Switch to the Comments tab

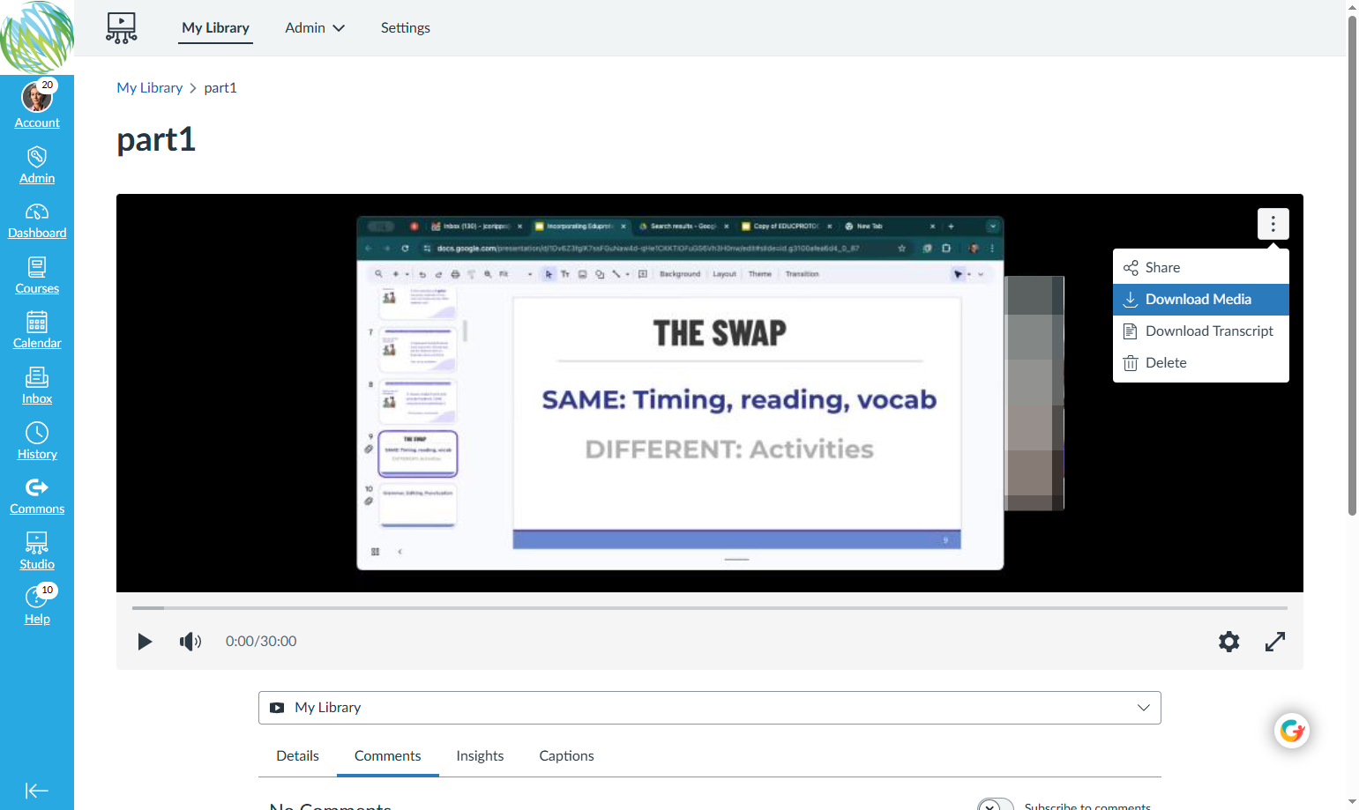[388, 756]
